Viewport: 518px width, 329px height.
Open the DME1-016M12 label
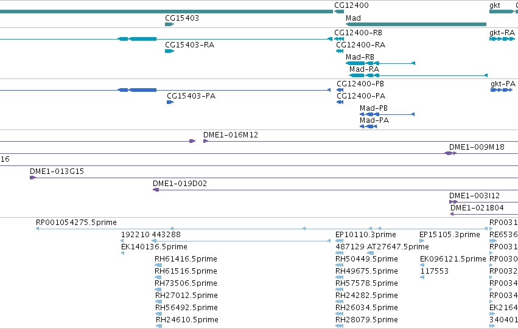tap(231, 134)
